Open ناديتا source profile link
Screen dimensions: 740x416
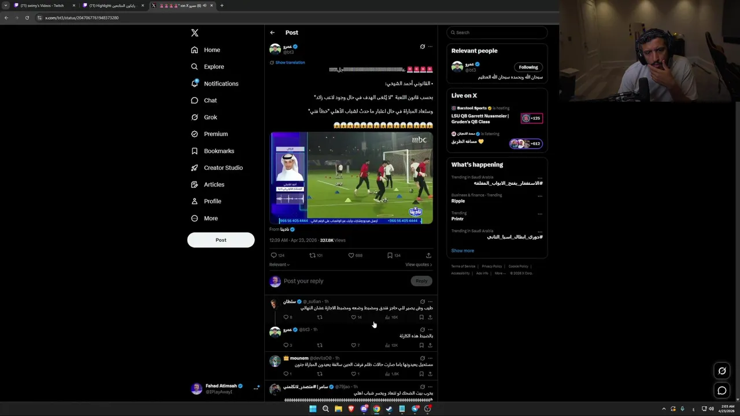[287, 229]
